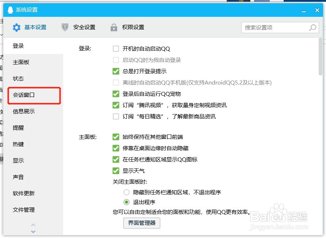The height and width of the screenshot is (238, 326).
Task: Open 信息展示 settings in sidebar
Action: click(x=33, y=112)
